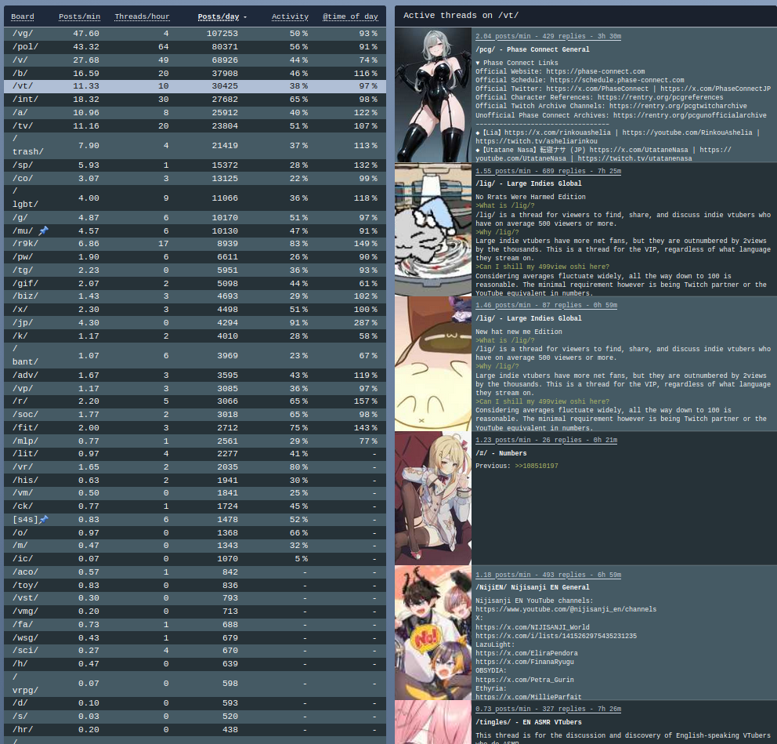Screen dimensions: 777x744
Task: Select the /jp/ board row
Action: click(195, 322)
